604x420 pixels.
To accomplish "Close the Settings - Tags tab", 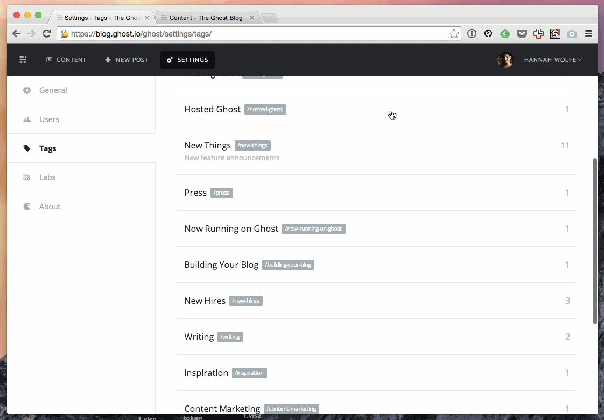I will click(147, 18).
